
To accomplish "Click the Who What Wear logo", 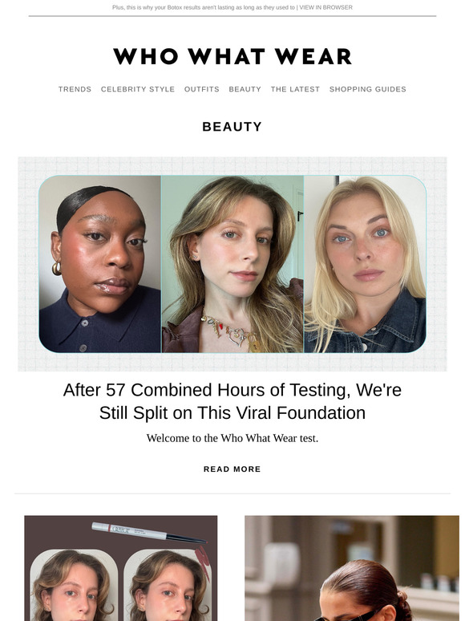I will coord(232,56).
